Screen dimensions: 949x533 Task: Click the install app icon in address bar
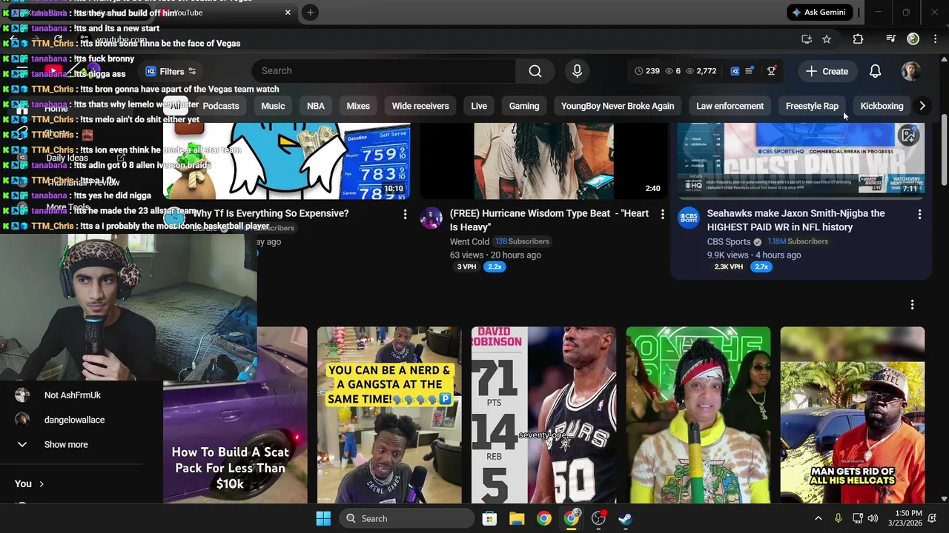coord(807,39)
